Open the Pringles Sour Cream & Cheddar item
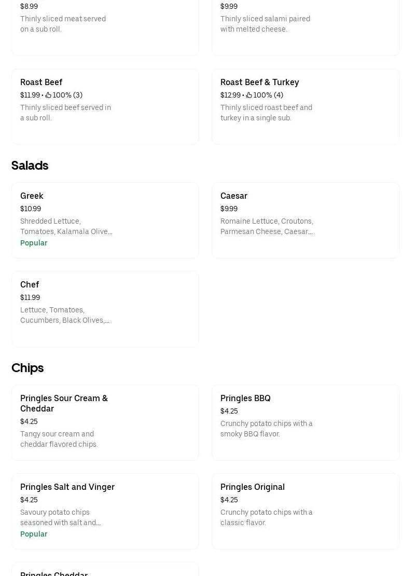 (x=105, y=422)
